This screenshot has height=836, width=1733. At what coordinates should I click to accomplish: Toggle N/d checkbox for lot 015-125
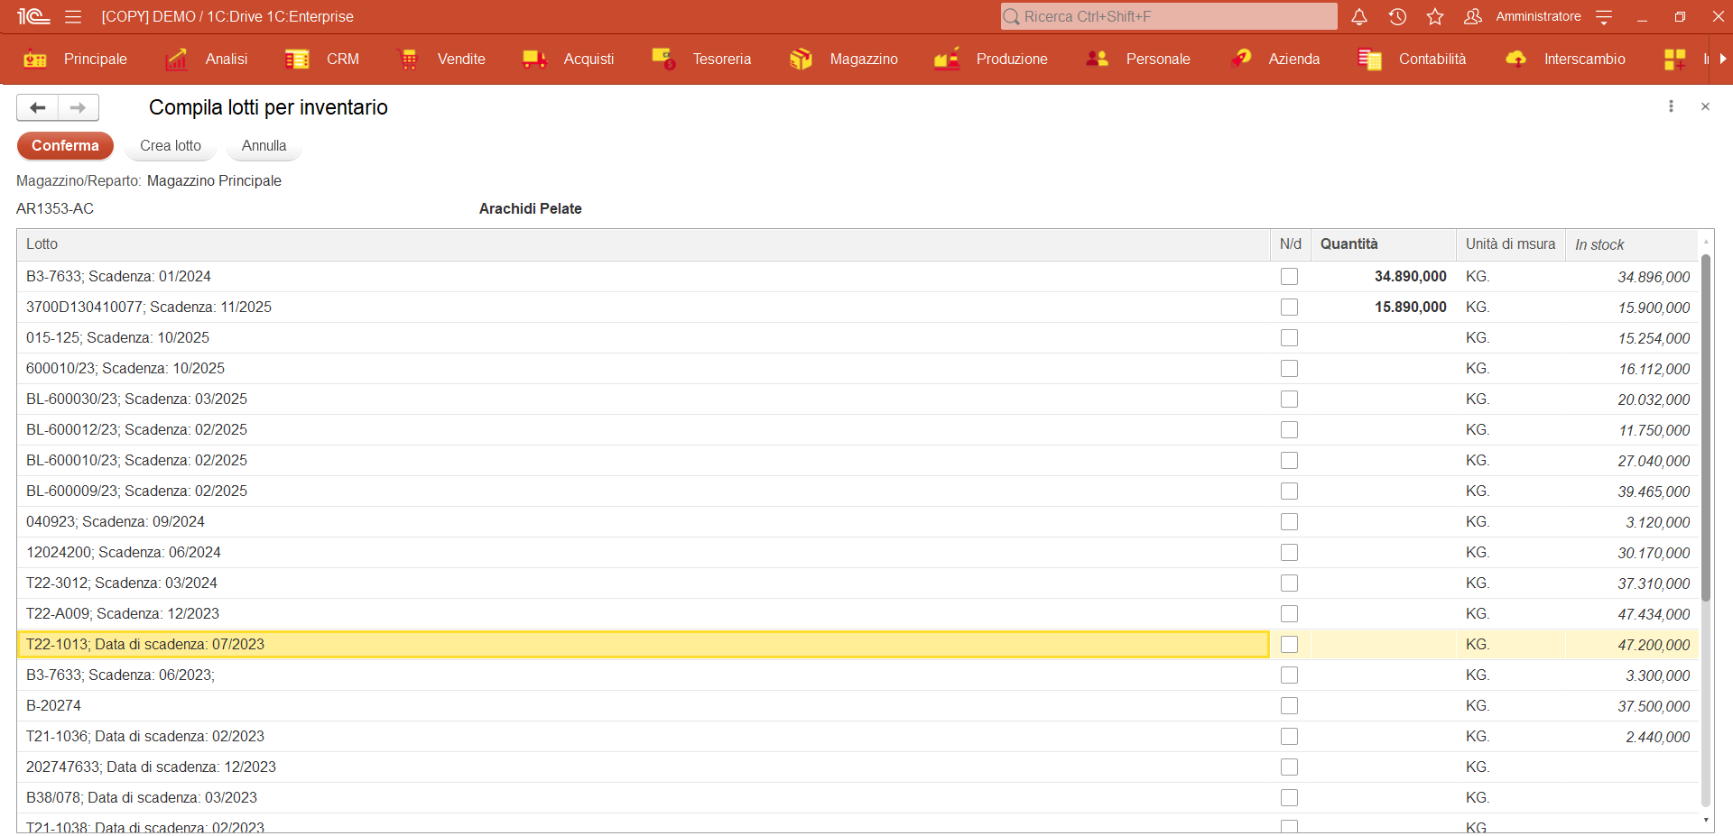(1289, 338)
